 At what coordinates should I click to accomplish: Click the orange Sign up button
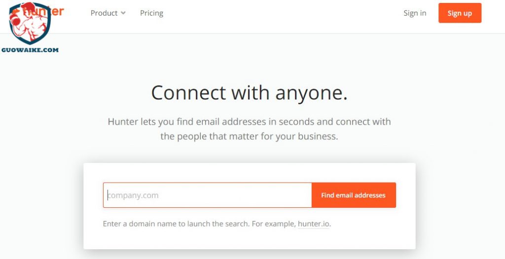[460, 13]
